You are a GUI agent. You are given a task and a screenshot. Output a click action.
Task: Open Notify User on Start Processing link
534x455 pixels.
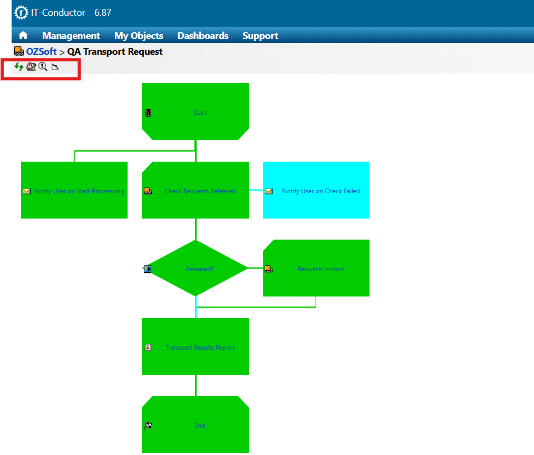tap(79, 191)
